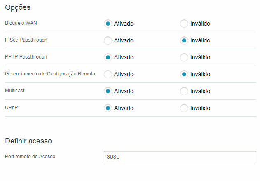Click the IPSec Passthrough label
Image resolution: width=260 pixels, height=181 pixels.
coord(26,40)
